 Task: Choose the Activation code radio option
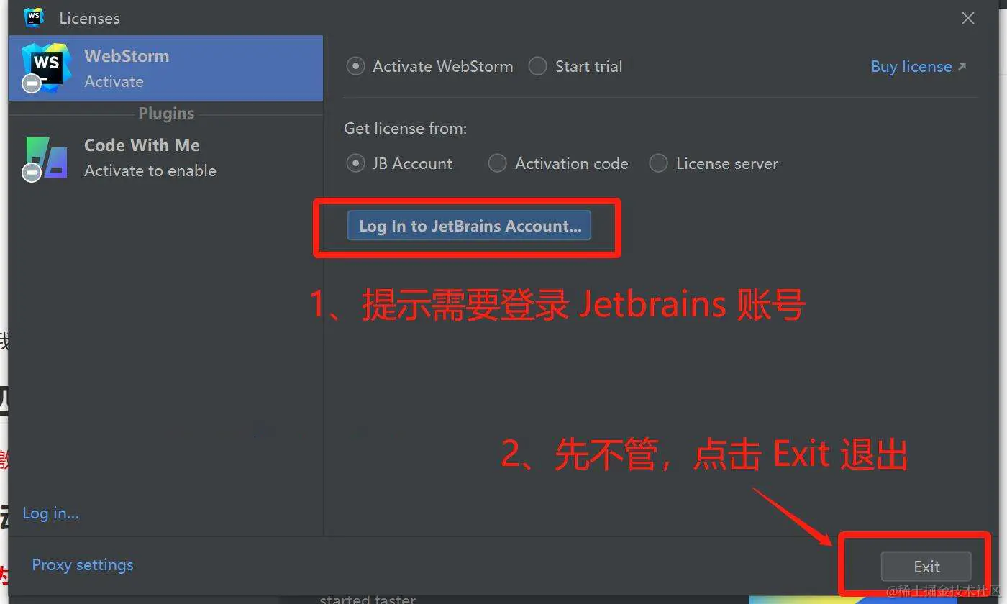click(x=558, y=163)
